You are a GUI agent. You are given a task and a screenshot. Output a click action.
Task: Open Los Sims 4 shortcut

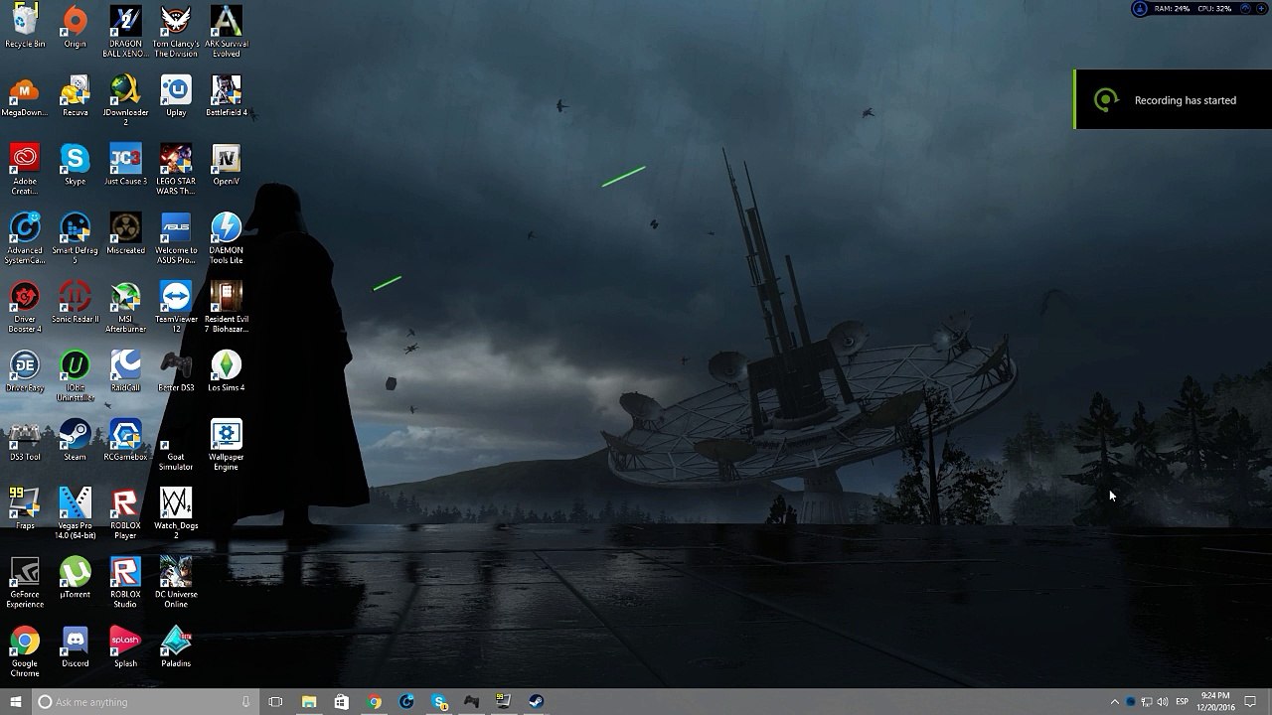(x=227, y=371)
